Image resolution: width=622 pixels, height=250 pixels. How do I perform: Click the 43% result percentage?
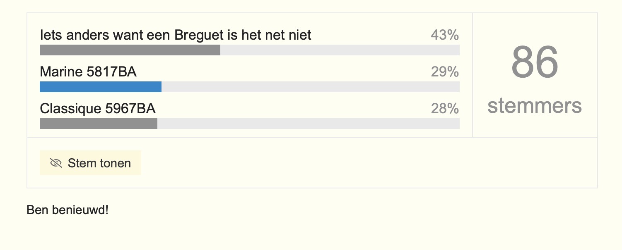pos(445,35)
